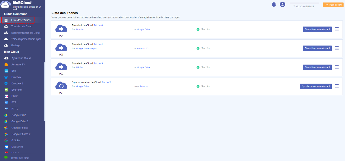
Task: Click the FTP 2 icon
Action: coord(6,109)
